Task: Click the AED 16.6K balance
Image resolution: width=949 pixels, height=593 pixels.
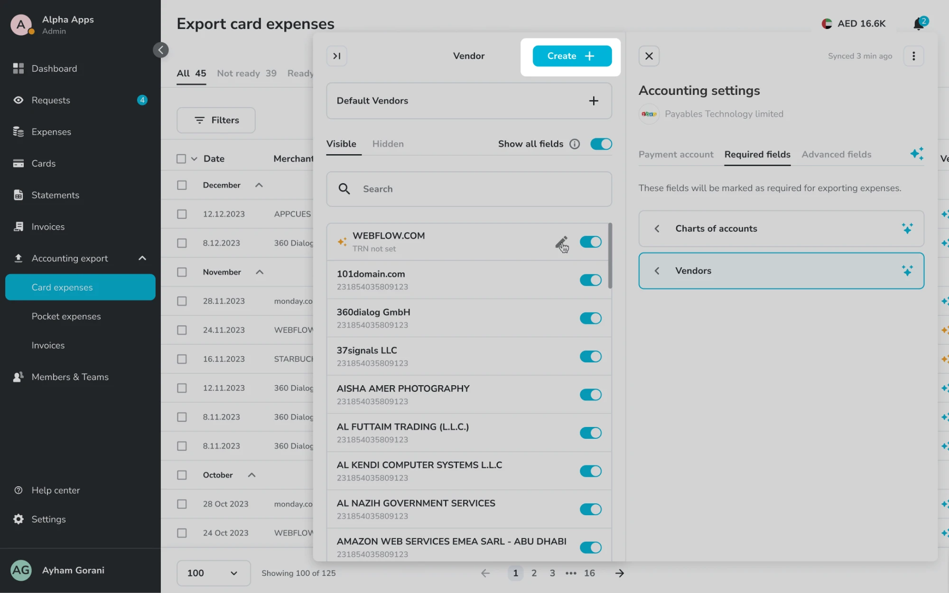Action: (x=854, y=23)
